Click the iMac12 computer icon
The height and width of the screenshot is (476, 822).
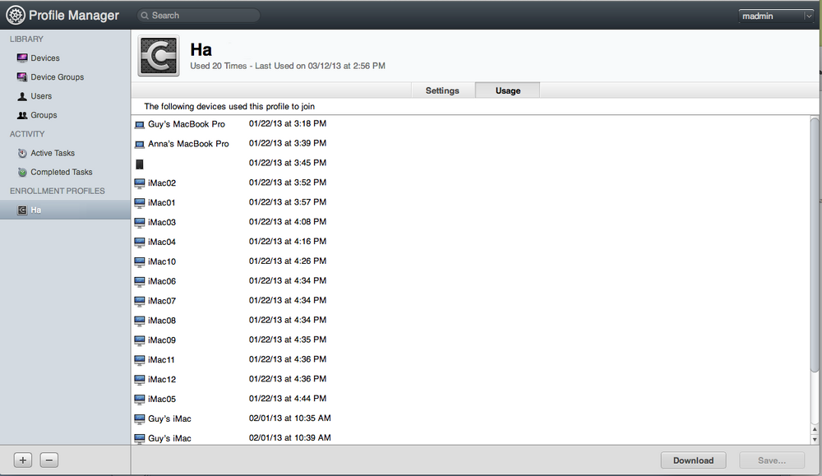[140, 380]
